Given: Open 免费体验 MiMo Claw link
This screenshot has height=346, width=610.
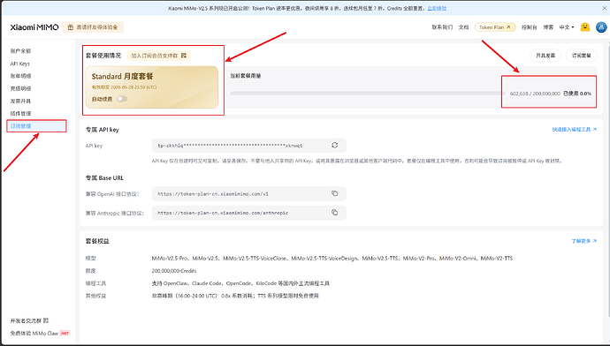Looking at the screenshot, I should [40, 333].
